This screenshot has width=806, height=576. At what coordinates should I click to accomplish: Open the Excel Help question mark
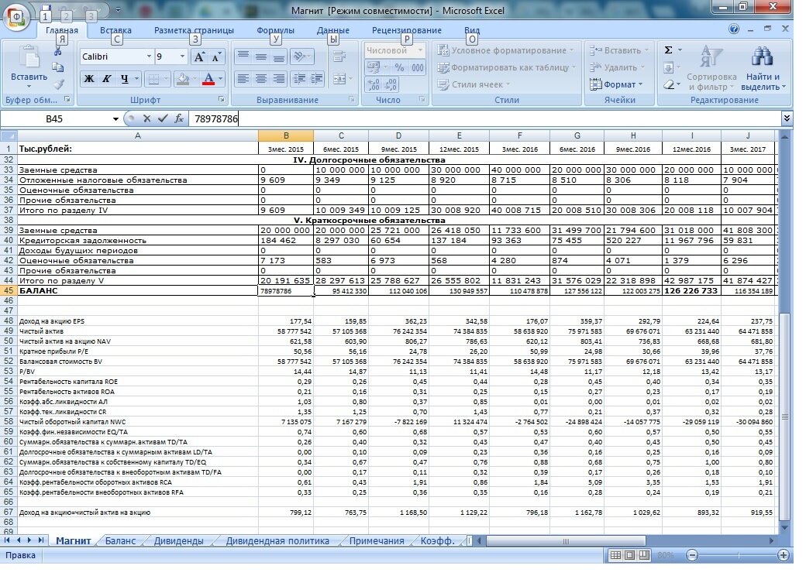click(734, 29)
